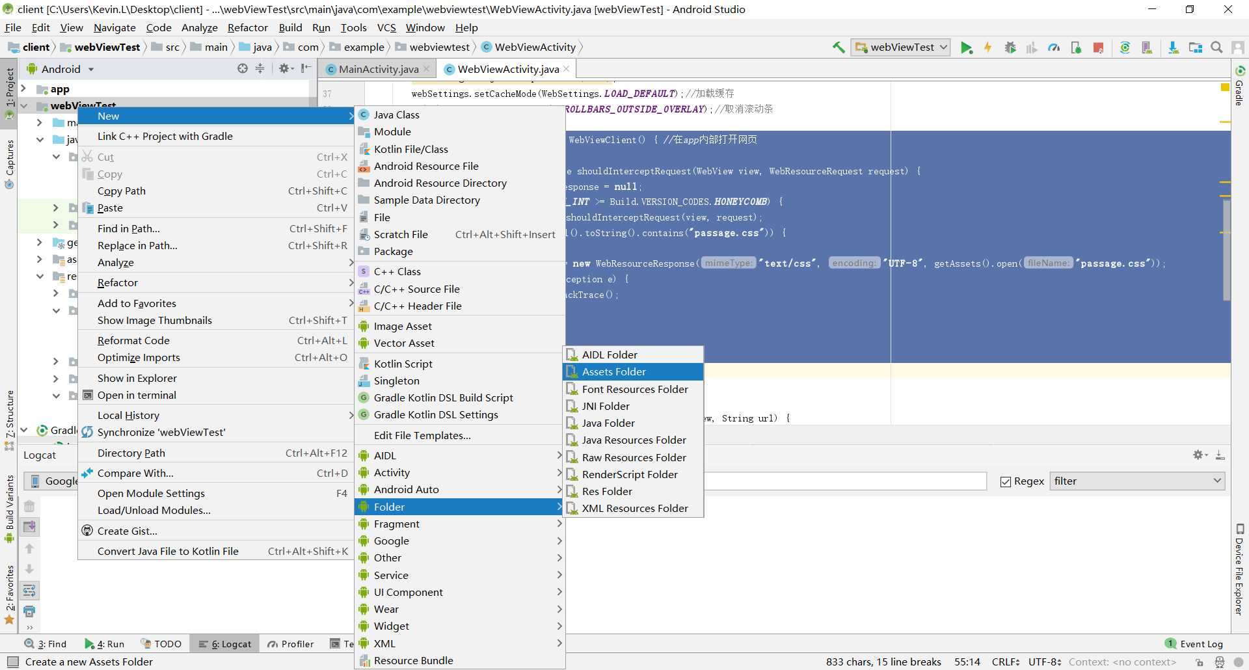The height and width of the screenshot is (670, 1249).
Task: Expand the app module in project tree
Action: [23, 89]
